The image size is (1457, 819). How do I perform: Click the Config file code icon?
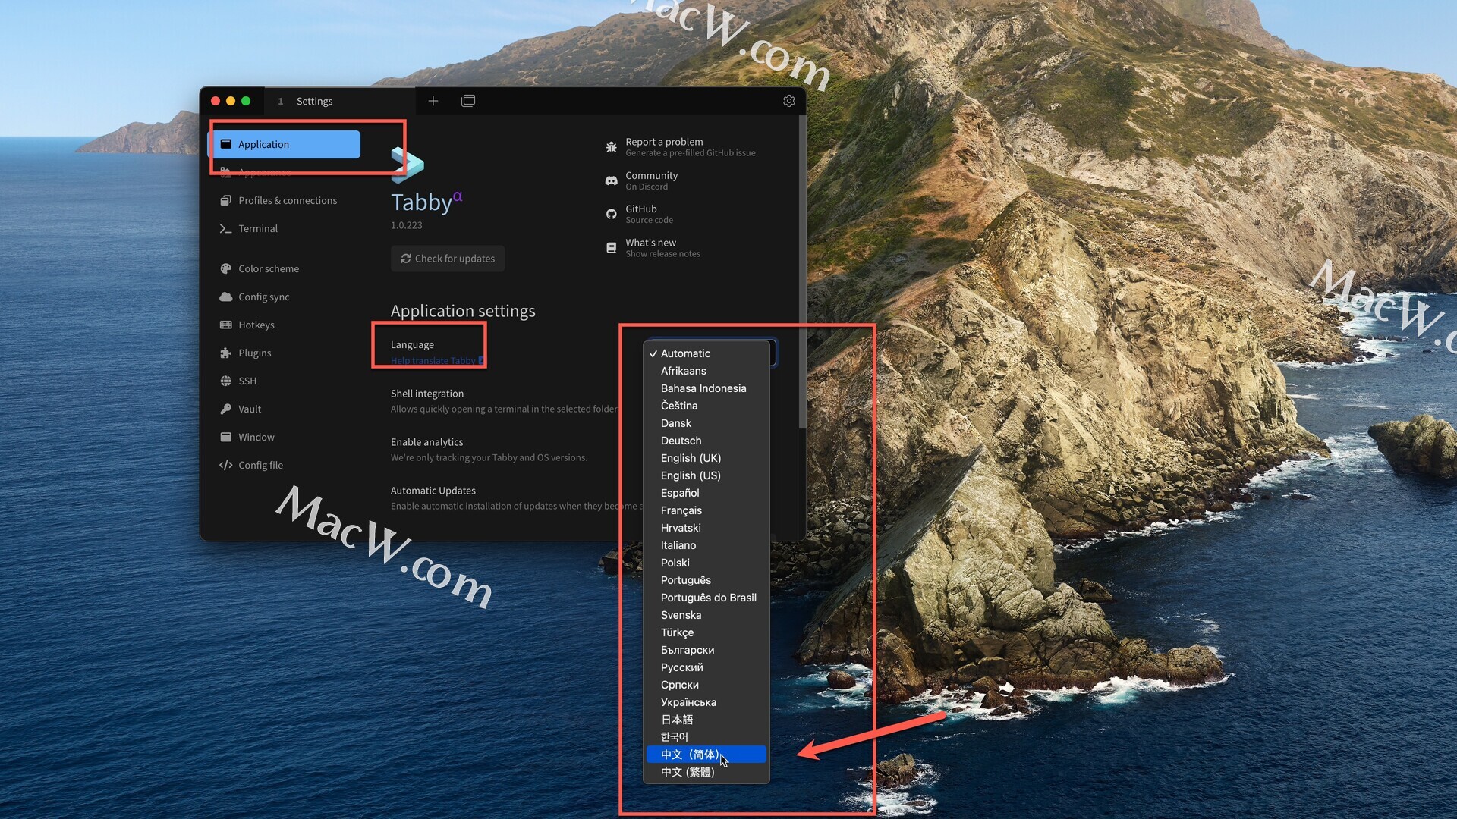pyautogui.click(x=225, y=465)
